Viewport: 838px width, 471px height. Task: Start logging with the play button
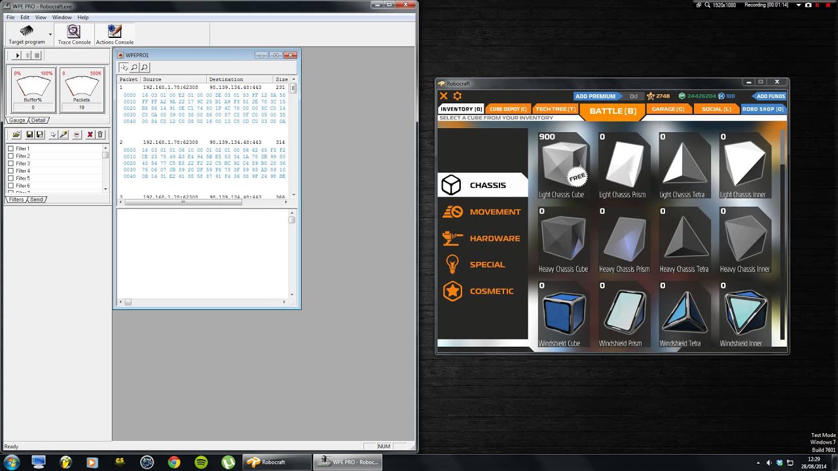18,56
